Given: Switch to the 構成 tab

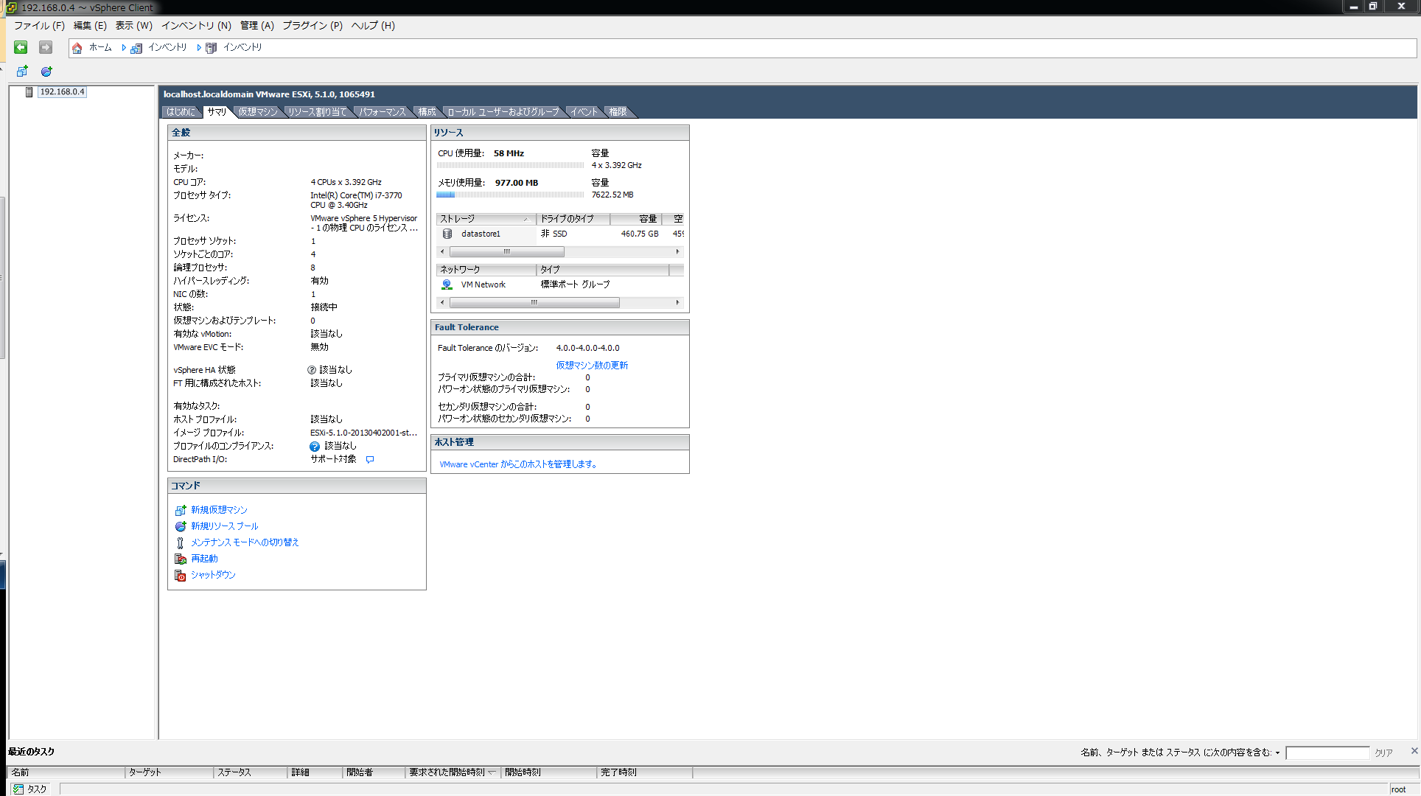Looking at the screenshot, I should [427, 112].
